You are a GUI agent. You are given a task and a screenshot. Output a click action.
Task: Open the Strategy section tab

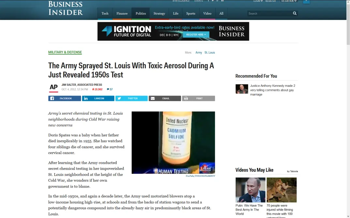coord(159,14)
